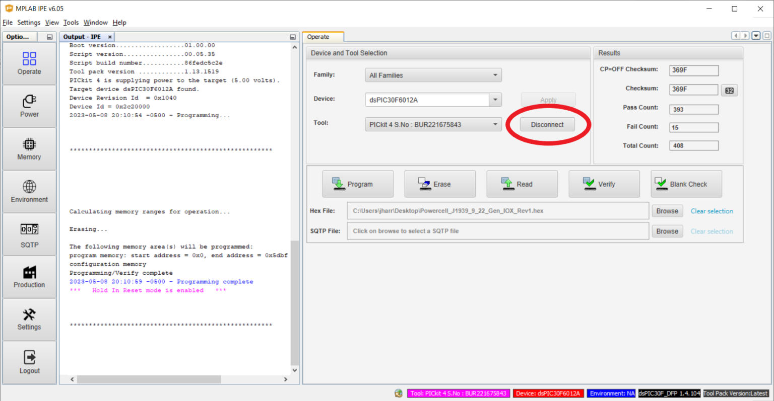The height and width of the screenshot is (401, 774).
Task: Open the Production panel
Action: point(29,277)
